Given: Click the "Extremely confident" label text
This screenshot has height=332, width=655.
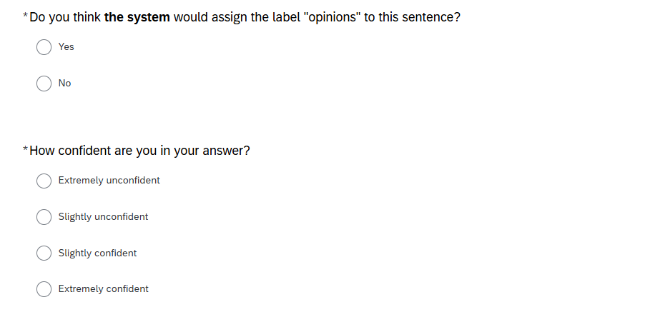Looking at the screenshot, I should pos(103,288).
